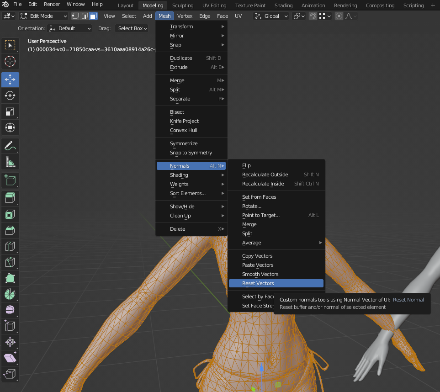Click Knife Project entry
Viewport: 440px width, 392px height.
(x=191, y=121)
